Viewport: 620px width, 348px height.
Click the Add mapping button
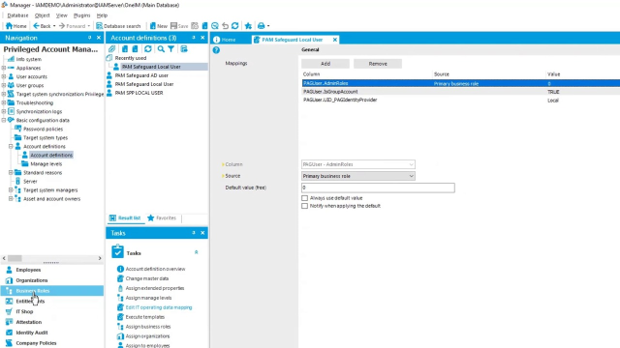[325, 64]
